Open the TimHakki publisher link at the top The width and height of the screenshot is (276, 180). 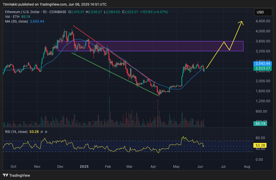pyautogui.click(x=11, y=4)
